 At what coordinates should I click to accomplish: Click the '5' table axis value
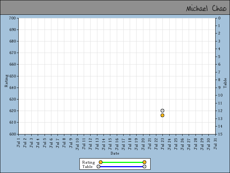pos(219,57)
